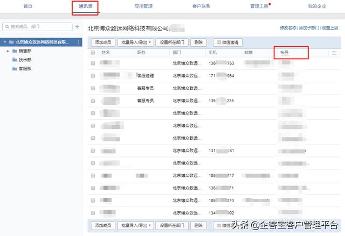Screen dimensions: 345x236
Task: Collapse the 北京博众致远 company root node
Action: point(4,42)
